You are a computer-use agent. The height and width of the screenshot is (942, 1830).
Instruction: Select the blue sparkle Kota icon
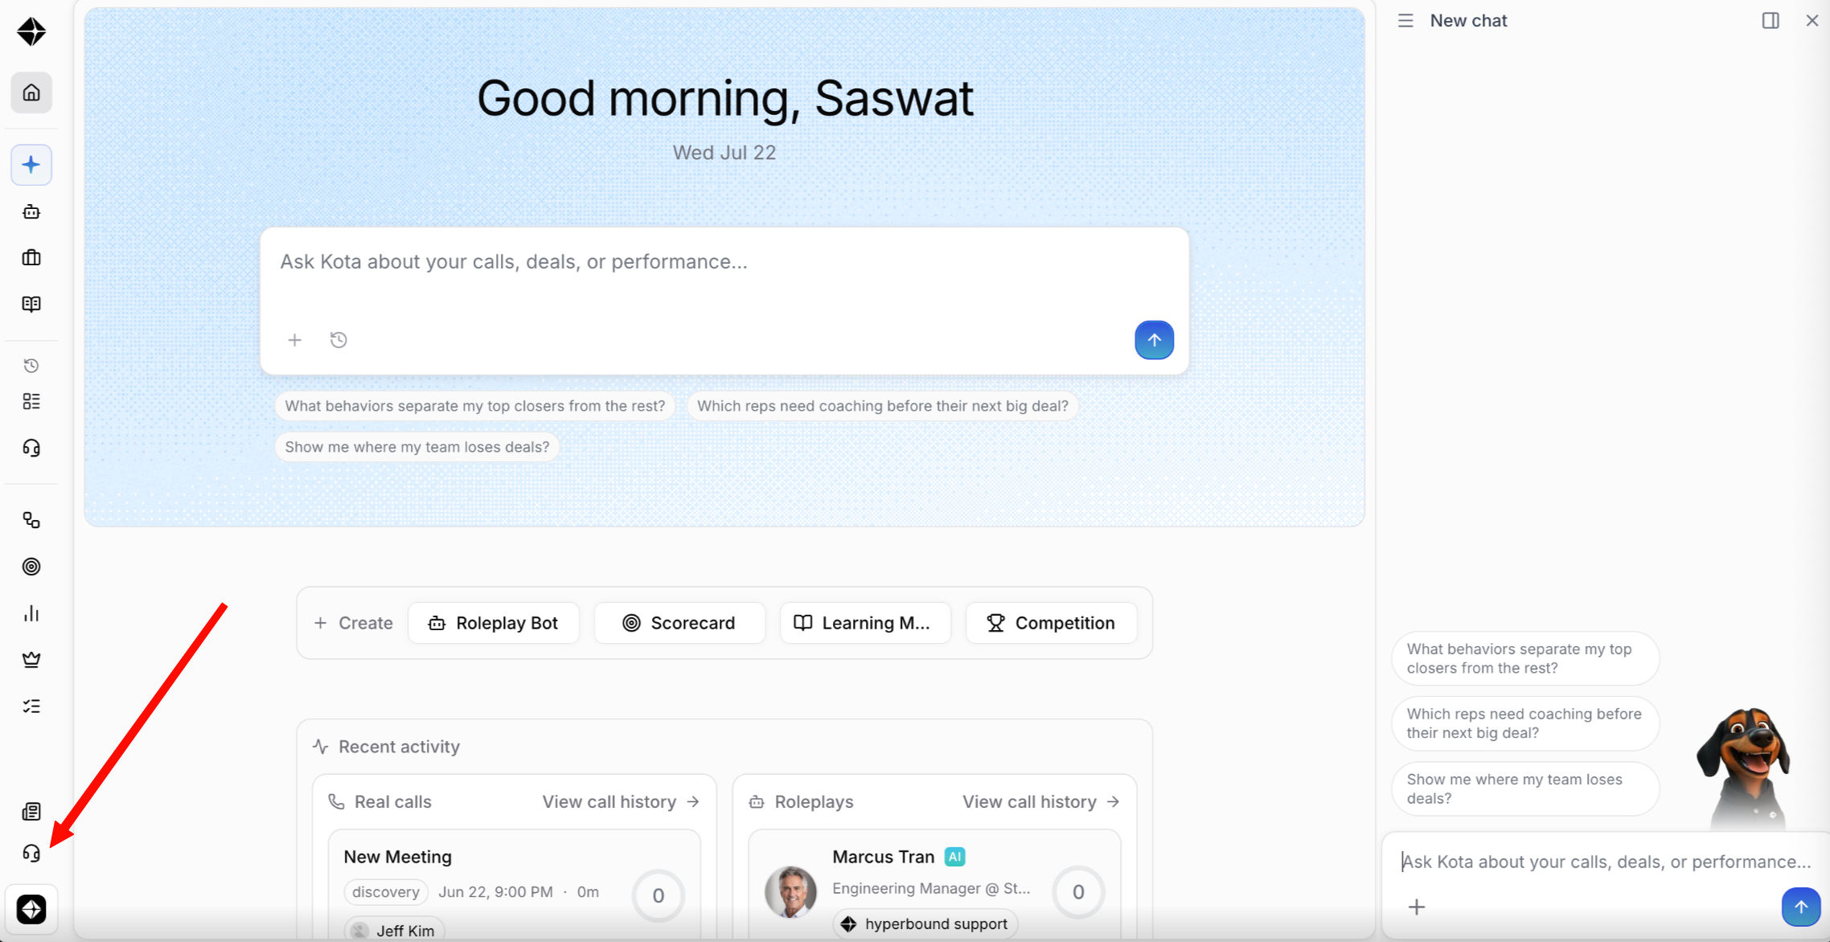31,165
